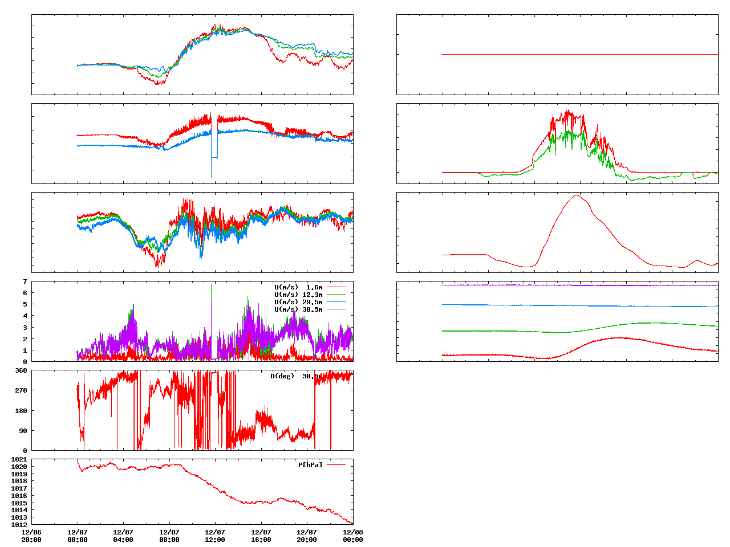Click the "1015" pressure axis value
Viewport: 730px width, 547px height.
19,503
